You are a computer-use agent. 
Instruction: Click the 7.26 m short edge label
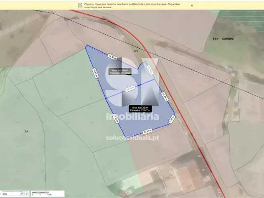[x=172, y=120]
